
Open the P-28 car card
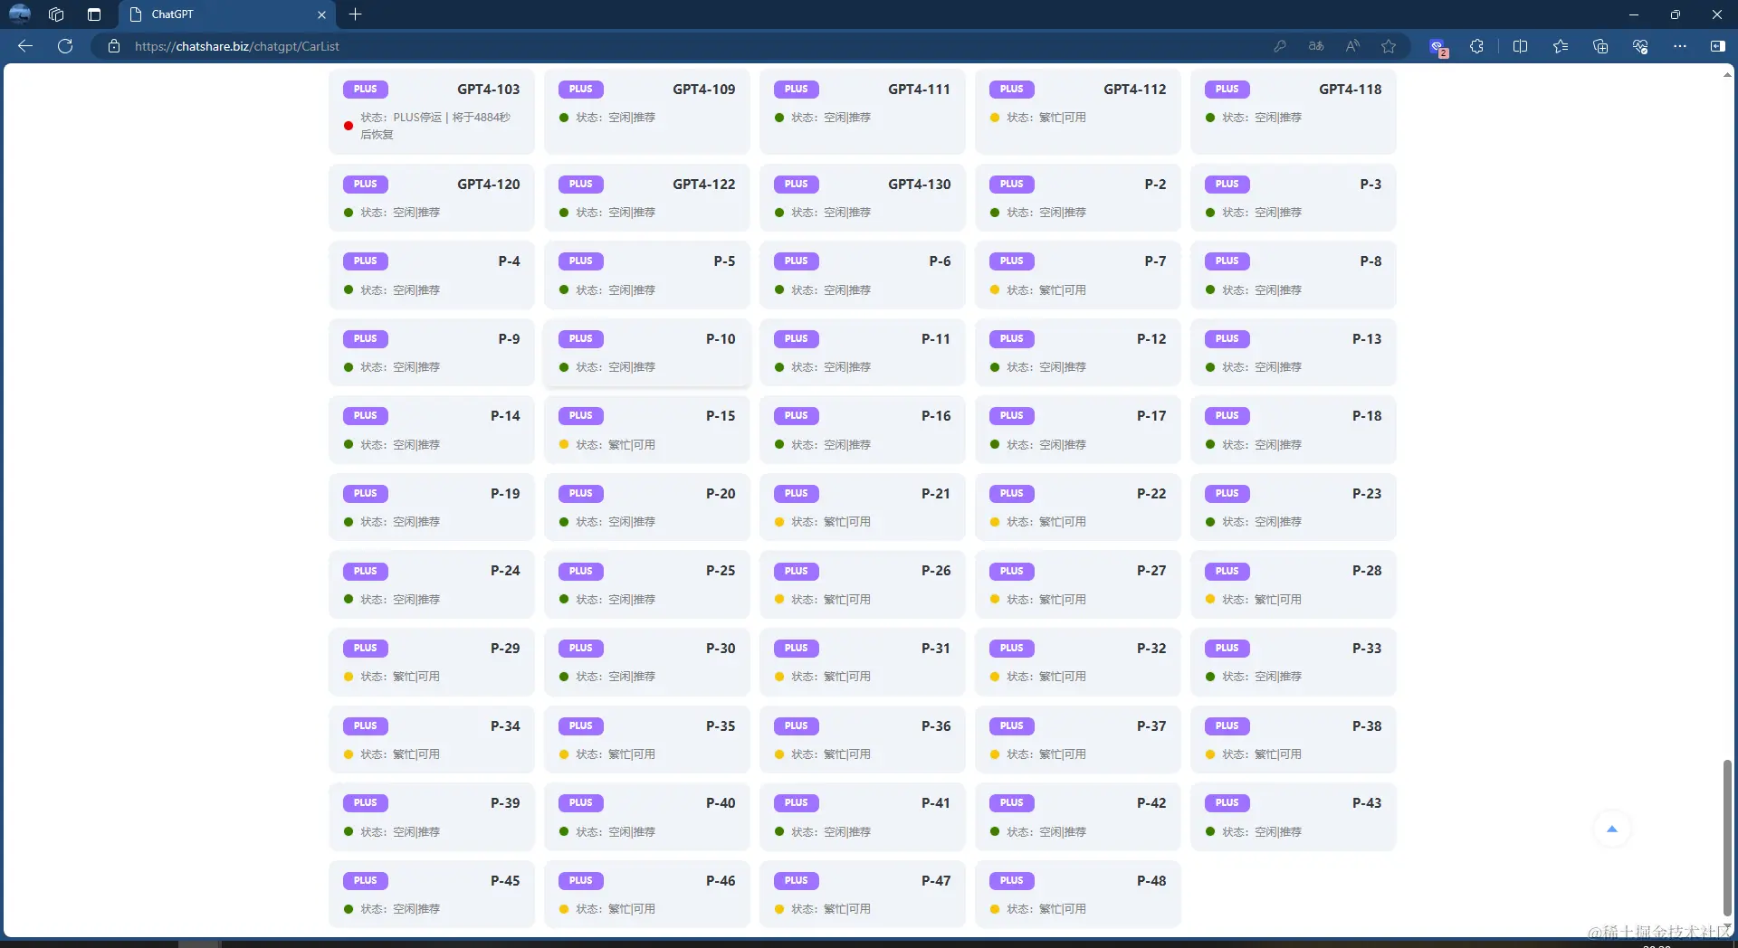pyautogui.click(x=1294, y=584)
